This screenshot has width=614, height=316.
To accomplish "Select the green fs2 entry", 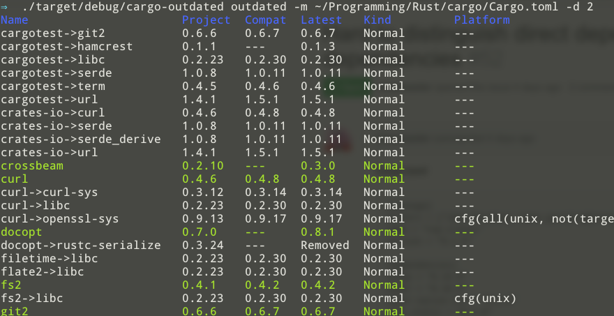I will [x=11, y=285].
